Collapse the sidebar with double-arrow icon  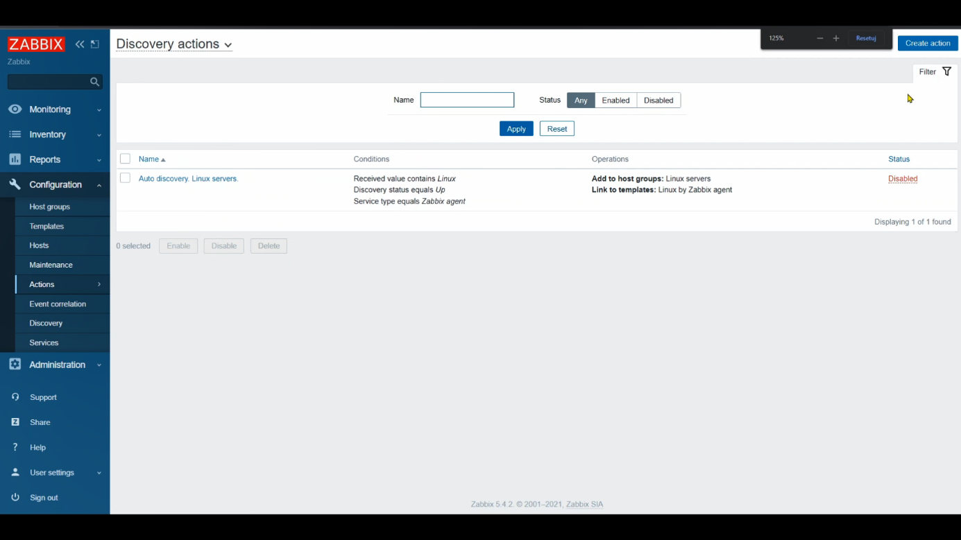point(80,44)
